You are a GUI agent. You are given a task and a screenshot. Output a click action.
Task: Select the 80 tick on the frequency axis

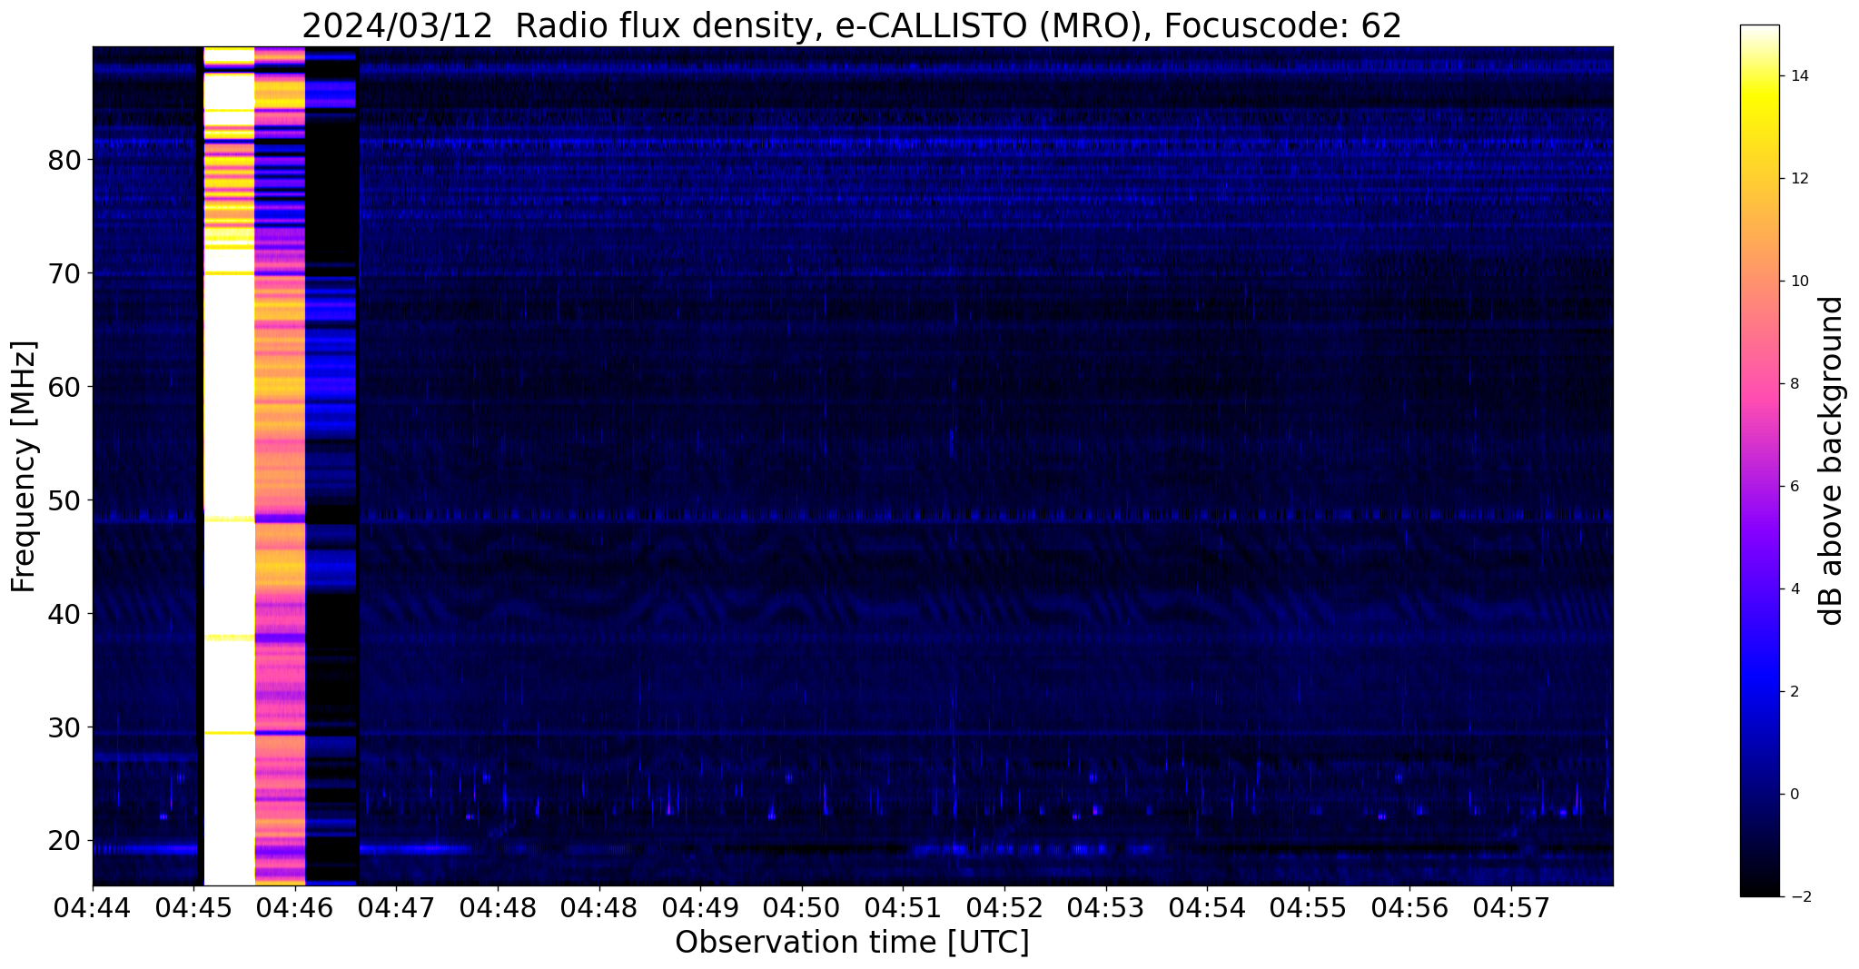tap(64, 161)
